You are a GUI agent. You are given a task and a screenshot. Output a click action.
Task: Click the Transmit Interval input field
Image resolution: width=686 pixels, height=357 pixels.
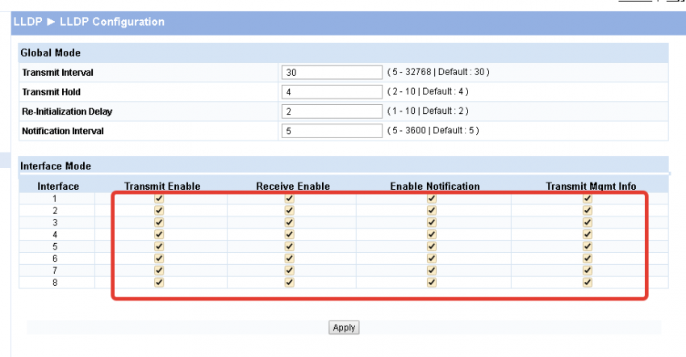(x=332, y=73)
